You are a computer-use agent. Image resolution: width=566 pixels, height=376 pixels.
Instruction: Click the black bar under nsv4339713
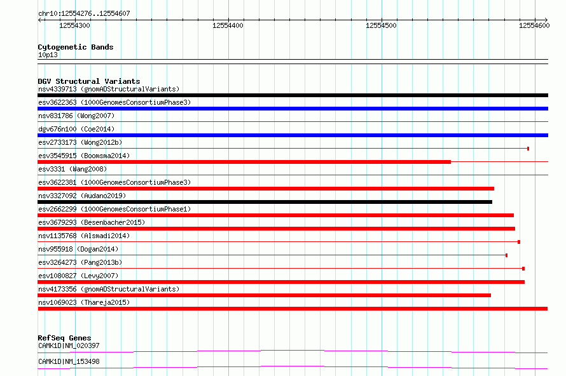293,95
